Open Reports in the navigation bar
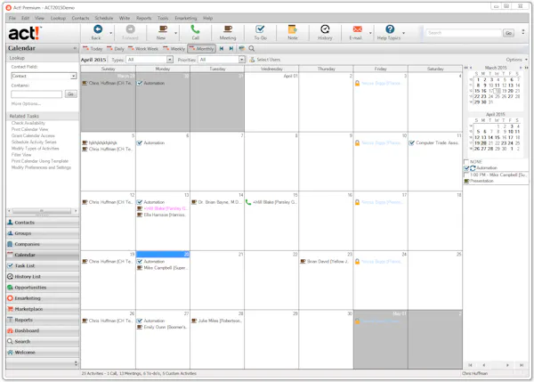 pyautogui.click(x=42, y=320)
